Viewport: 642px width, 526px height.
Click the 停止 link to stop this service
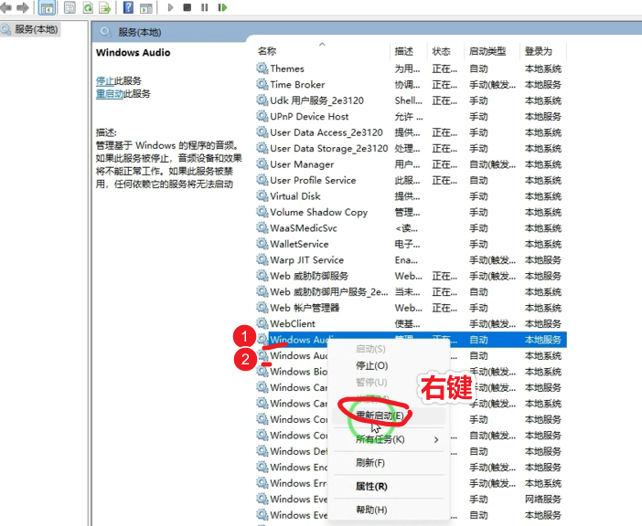click(x=105, y=81)
